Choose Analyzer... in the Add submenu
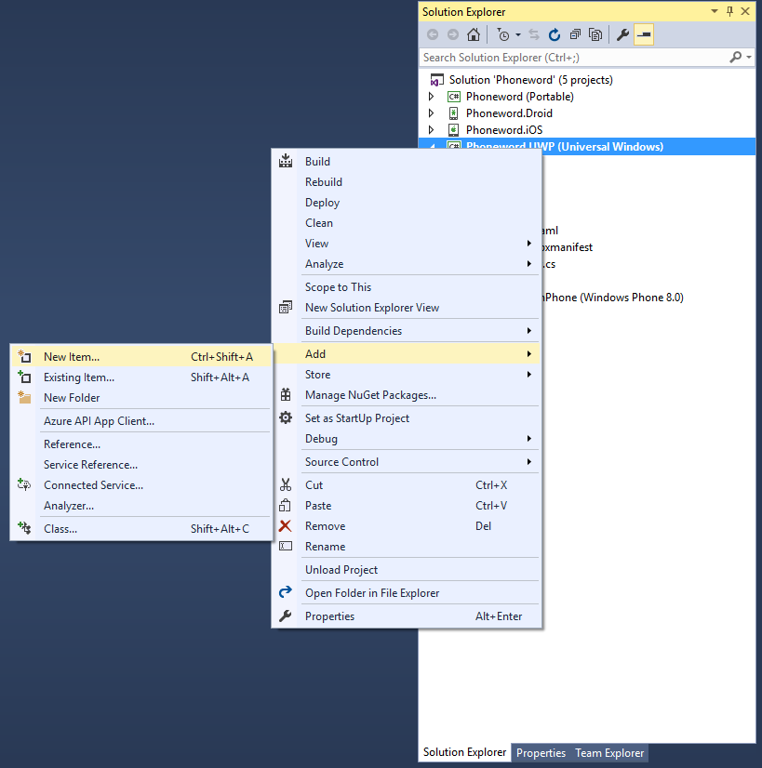 (141, 506)
